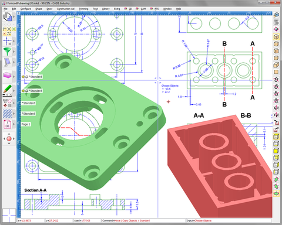This screenshot has height=225, width=282.
Task: Click the tilted screen view icon
Action: click(7, 62)
